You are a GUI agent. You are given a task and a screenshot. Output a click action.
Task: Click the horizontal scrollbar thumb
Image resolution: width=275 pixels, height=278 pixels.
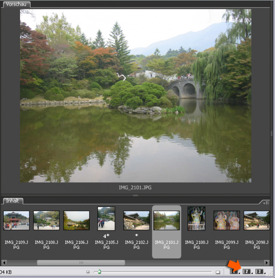tap(81, 262)
